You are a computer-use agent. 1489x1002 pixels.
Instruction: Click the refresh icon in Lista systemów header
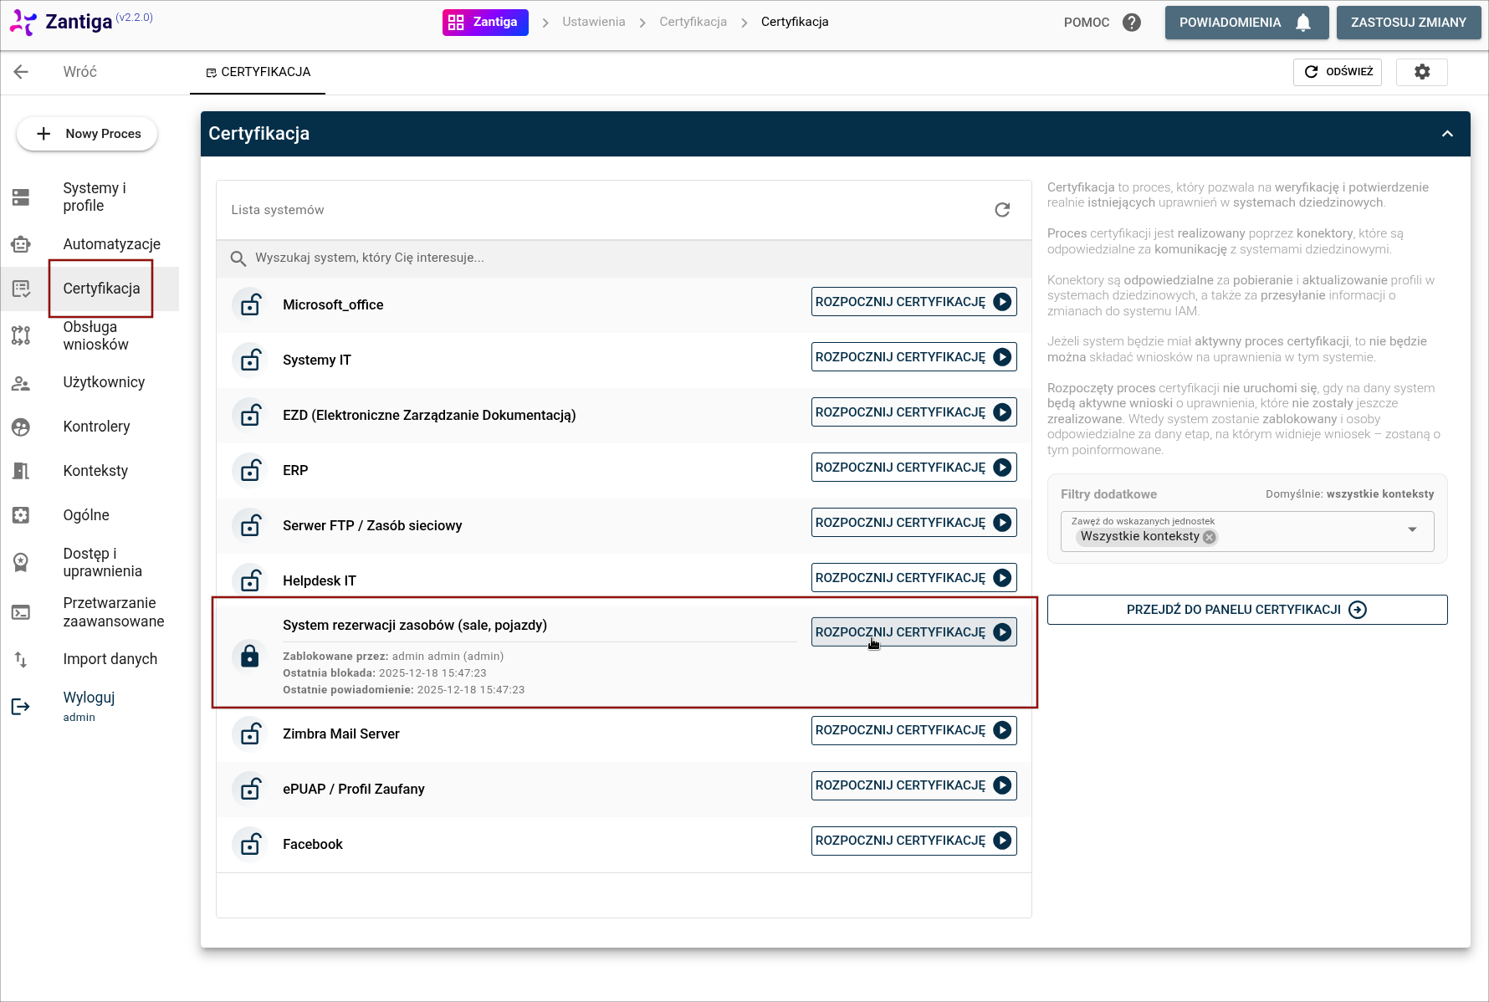pyautogui.click(x=1001, y=210)
